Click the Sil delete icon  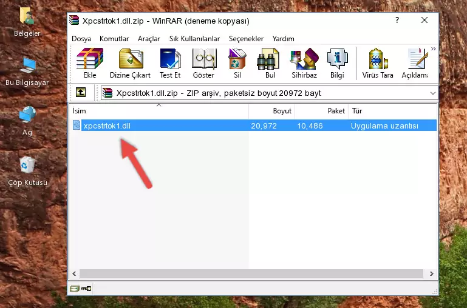237,63
